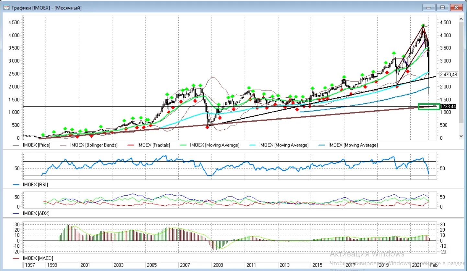Click the 1997 label on time axis
Viewport: 467px width, 271px height.
point(30,265)
